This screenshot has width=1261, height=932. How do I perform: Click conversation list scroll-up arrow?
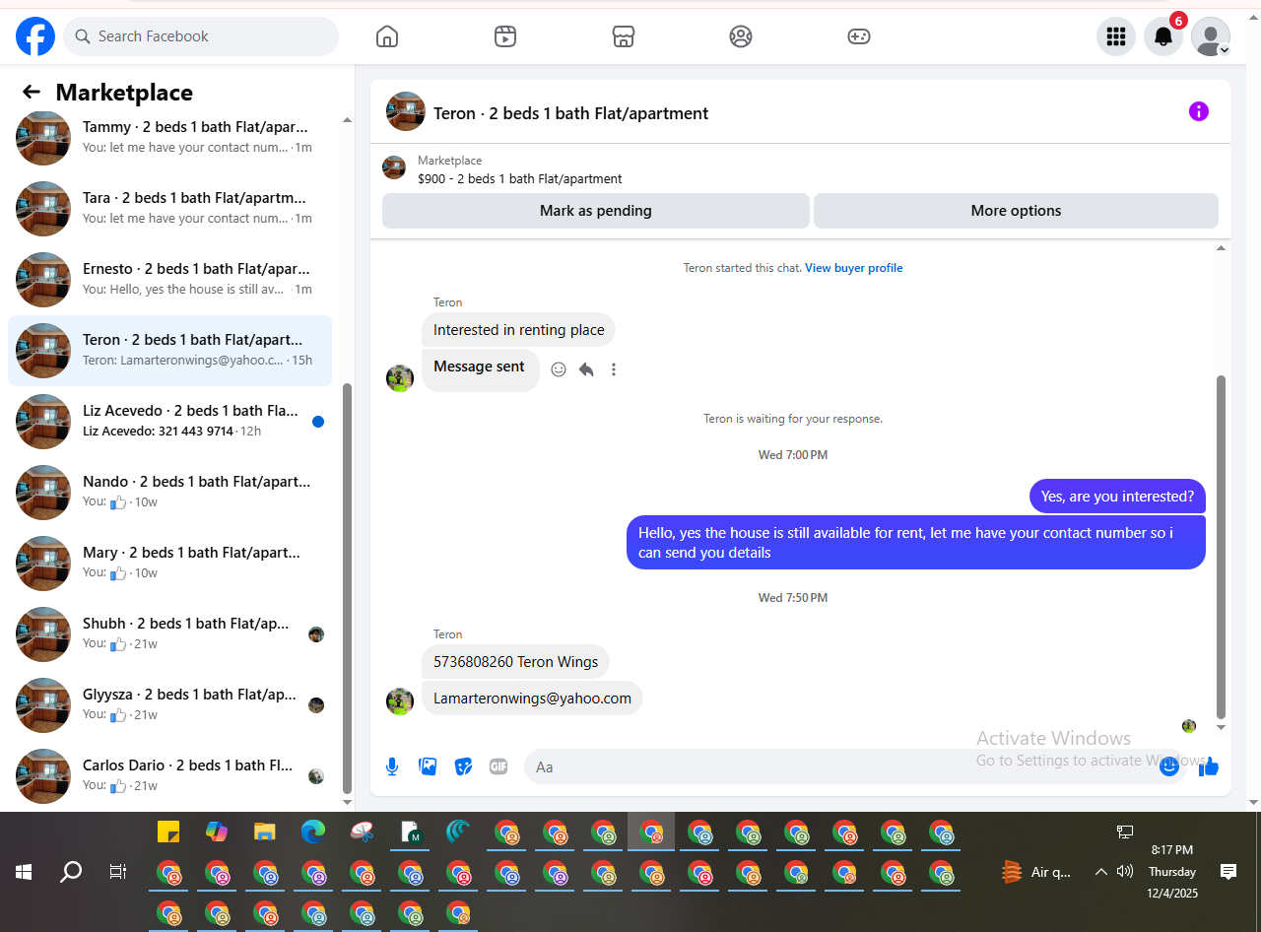tap(347, 120)
